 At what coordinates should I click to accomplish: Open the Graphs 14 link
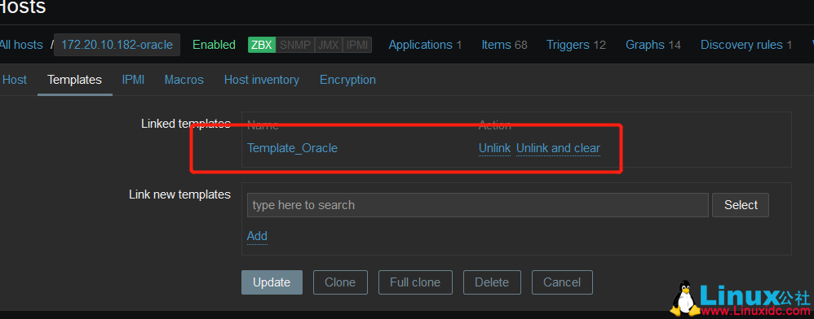point(653,45)
